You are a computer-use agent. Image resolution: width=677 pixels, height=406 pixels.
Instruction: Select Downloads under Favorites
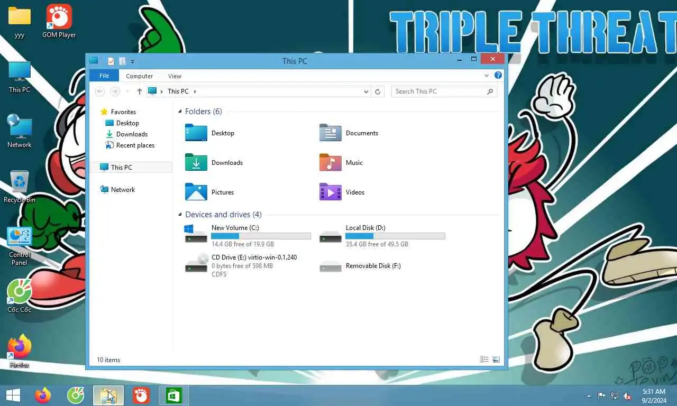(x=132, y=134)
